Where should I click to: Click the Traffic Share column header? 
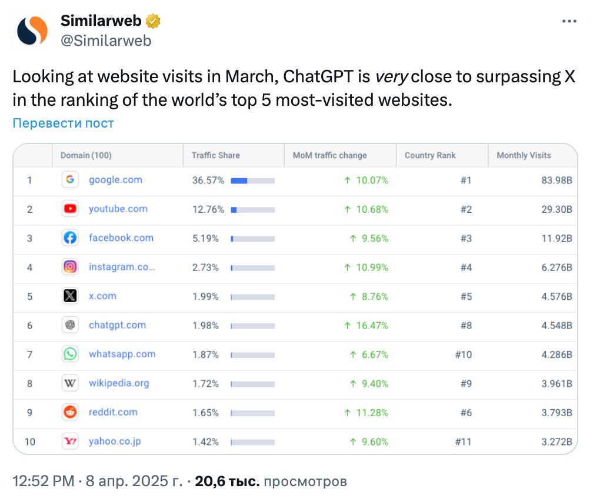[215, 156]
